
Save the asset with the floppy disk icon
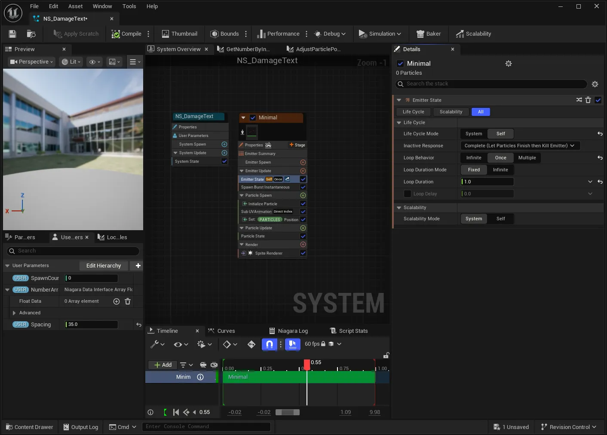pos(12,34)
